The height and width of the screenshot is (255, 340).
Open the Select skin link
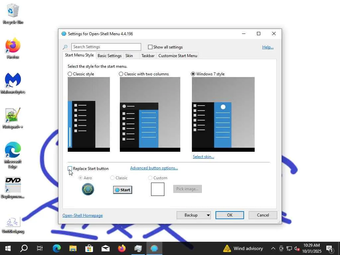(x=204, y=157)
